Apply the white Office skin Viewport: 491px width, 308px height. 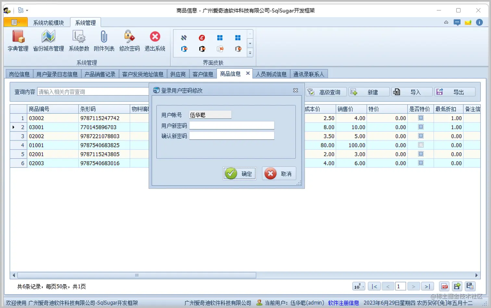[x=220, y=49]
